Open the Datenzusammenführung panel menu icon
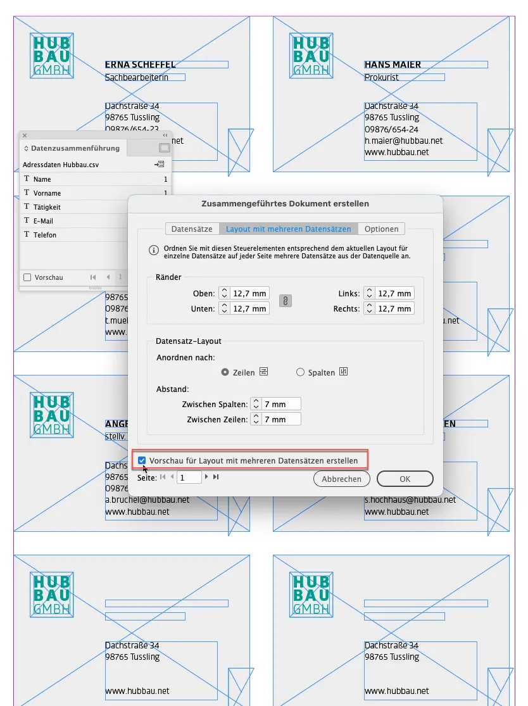The width and height of the screenshot is (528, 706). 163,148
